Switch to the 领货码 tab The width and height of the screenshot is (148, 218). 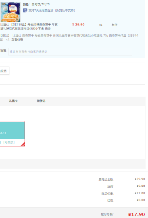tap(41, 101)
